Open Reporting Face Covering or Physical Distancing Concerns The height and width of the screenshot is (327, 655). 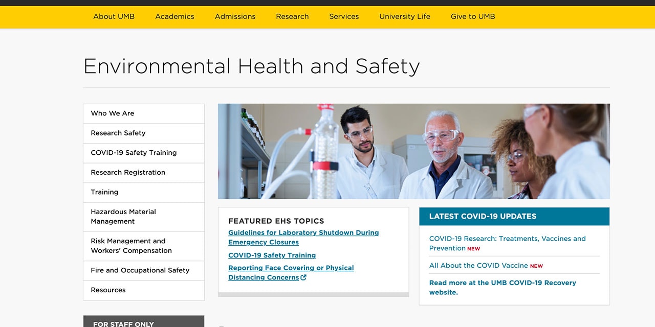[291, 273]
